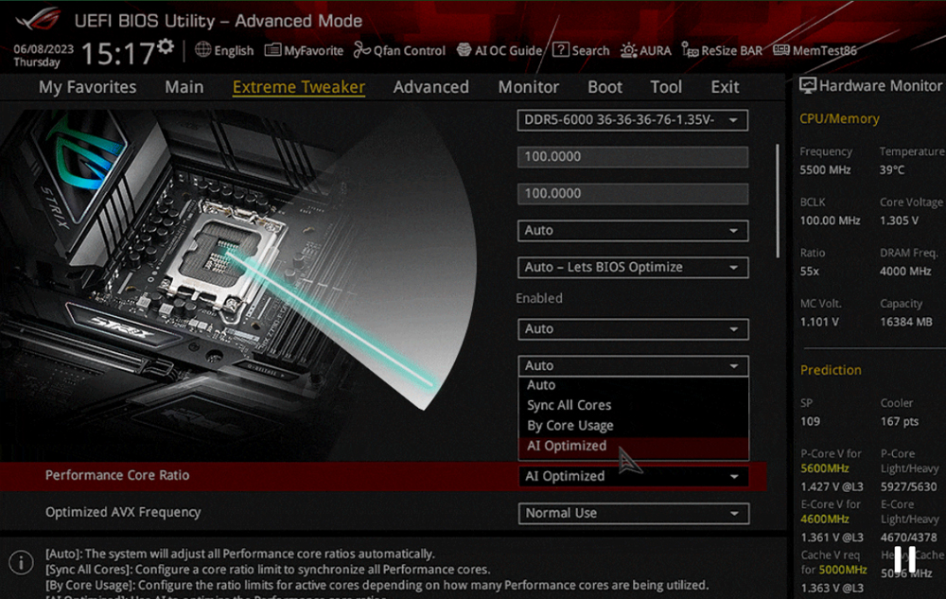Image resolution: width=946 pixels, height=599 pixels.
Task: Go to the Boot tab
Action: [x=604, y=87]
